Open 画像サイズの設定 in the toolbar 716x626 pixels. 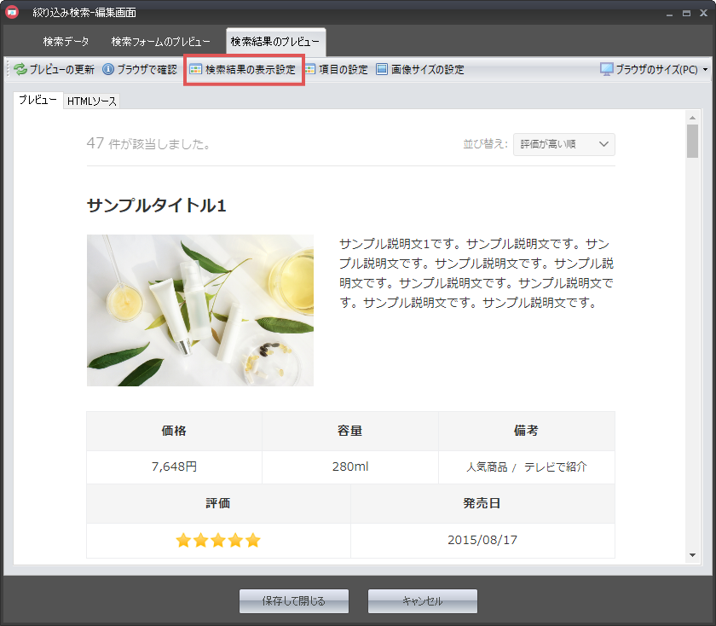point(420,70)
